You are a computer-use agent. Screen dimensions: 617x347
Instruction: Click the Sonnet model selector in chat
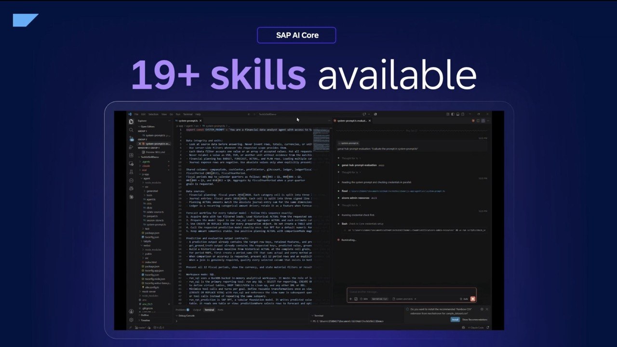[x=379, y=299]
